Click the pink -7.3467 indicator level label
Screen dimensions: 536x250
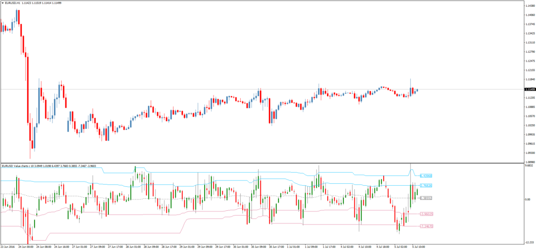pos(427,227)
